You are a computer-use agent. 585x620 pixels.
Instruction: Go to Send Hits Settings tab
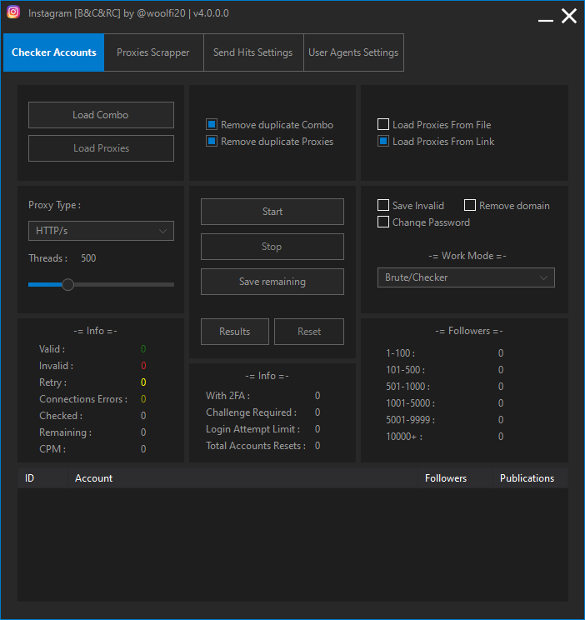tap(253, 52)
